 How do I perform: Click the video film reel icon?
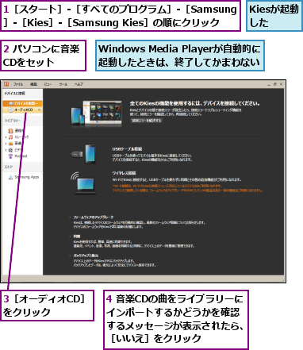coord(10,150)
